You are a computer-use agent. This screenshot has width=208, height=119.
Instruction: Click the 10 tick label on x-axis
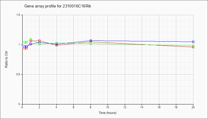(x=108, y=107)
